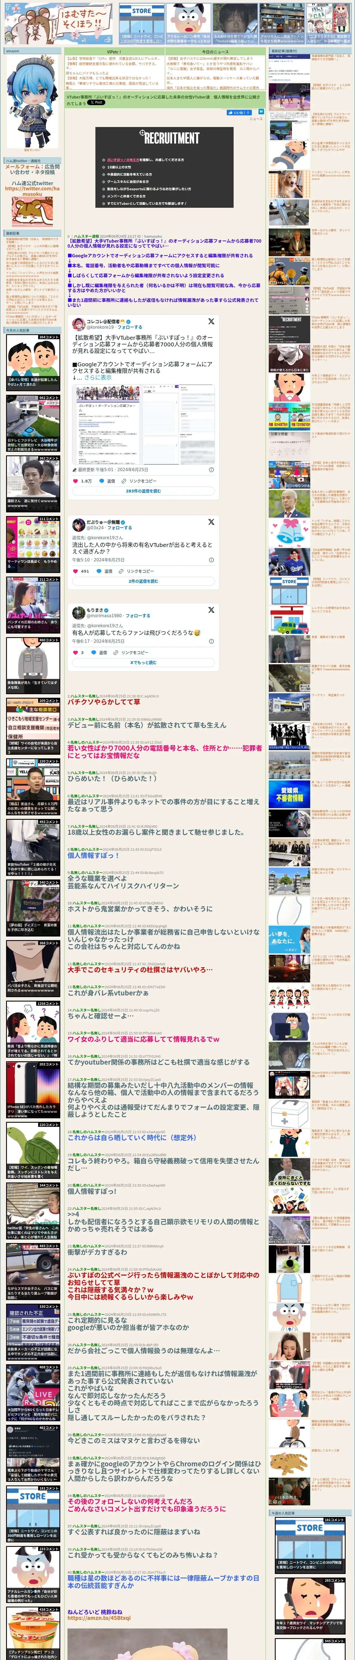Click info icon on だぶりゅー tweet
The height and width of the screenshot is (1660, 355).
pos(211,560)
